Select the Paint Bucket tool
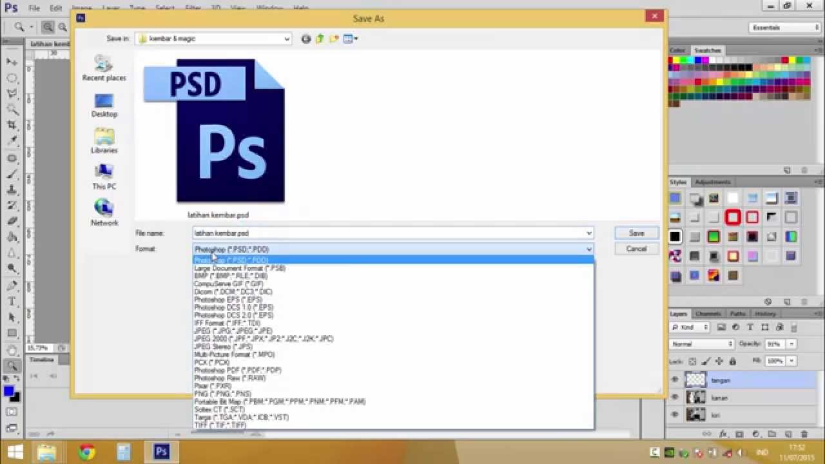The height and width of the screenshot is (464, 825). [x=12, y=237]
